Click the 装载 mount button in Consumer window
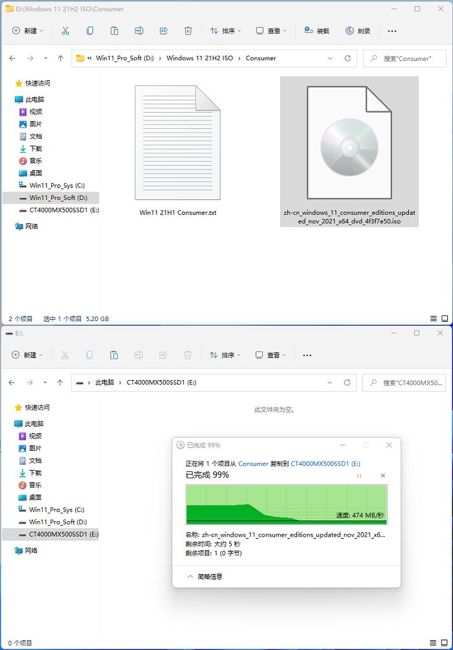Image resolution: width=453 pixels, height=650 pixels. [316, 30]
